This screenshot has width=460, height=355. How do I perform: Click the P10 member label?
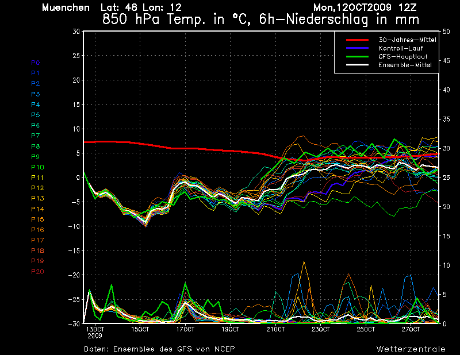[37, 167]
